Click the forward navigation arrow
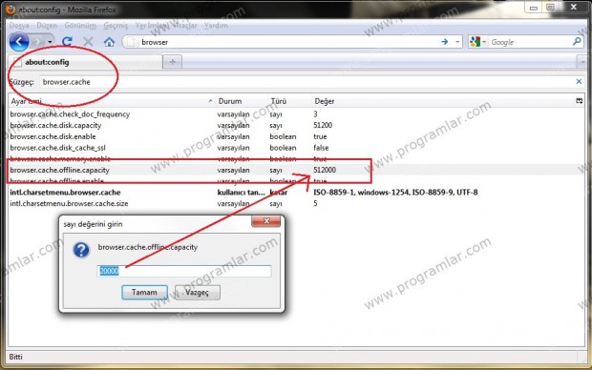 pyautogui.click(x=38, y=42)
